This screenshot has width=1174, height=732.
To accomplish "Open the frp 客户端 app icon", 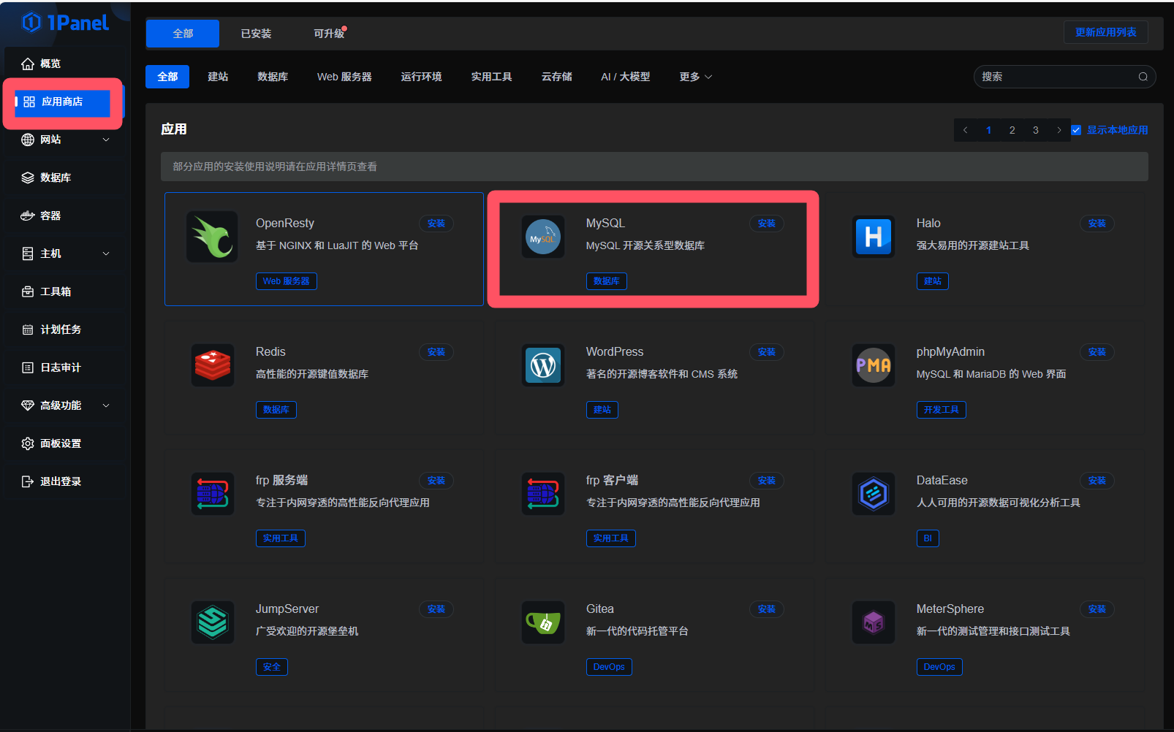I will 543,494.
